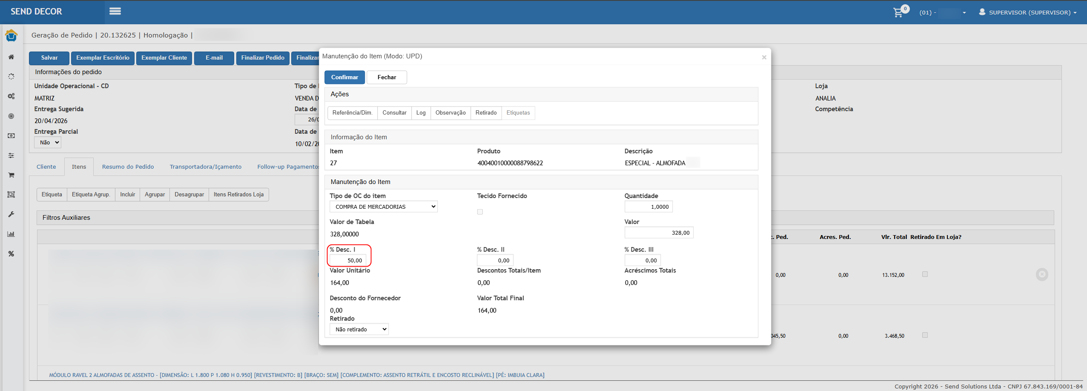Open the sliders icon in the sidebar
The width and height of the screenshot is (1087, 391).
tap(11, 155)
